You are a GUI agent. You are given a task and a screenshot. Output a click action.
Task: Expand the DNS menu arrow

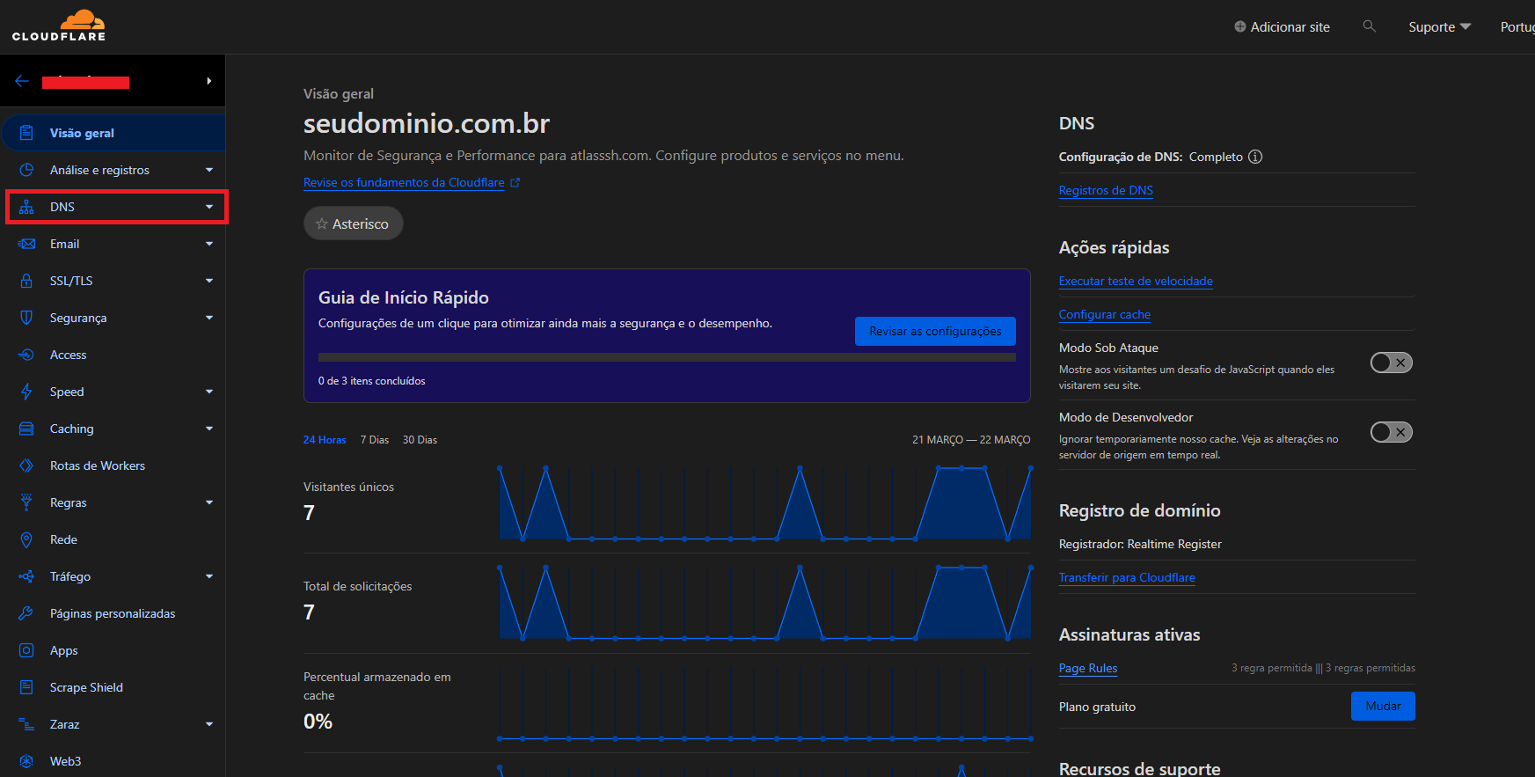(209, 207)
